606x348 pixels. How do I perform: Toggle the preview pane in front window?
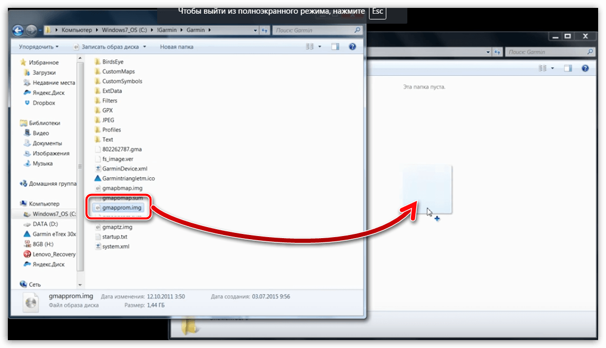[x=335, y=47]
